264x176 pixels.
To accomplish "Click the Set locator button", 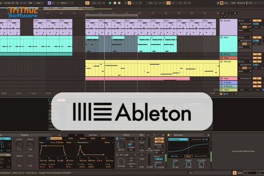I will 223,13.
